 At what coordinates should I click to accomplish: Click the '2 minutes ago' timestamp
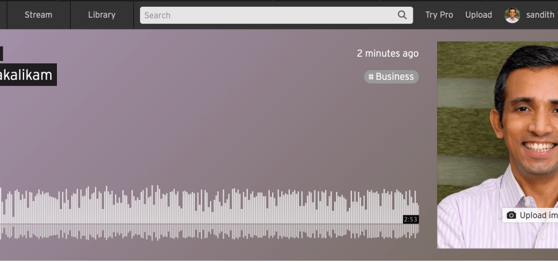tap(387, 54)
